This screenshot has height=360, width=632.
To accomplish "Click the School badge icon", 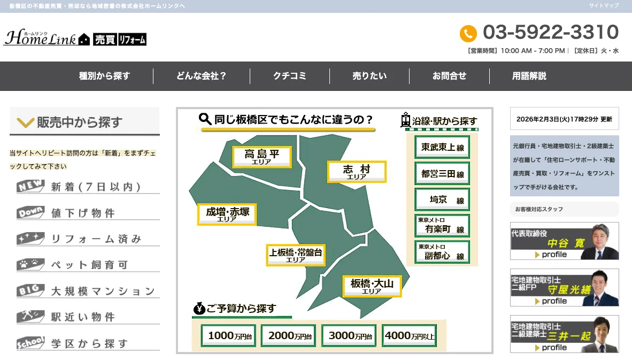I will 30,343.
